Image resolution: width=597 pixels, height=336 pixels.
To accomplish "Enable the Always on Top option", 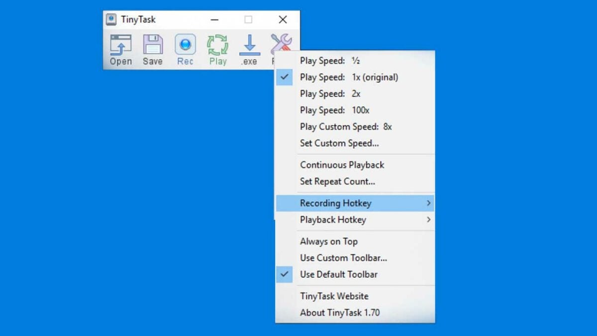I will pos(328,241).
